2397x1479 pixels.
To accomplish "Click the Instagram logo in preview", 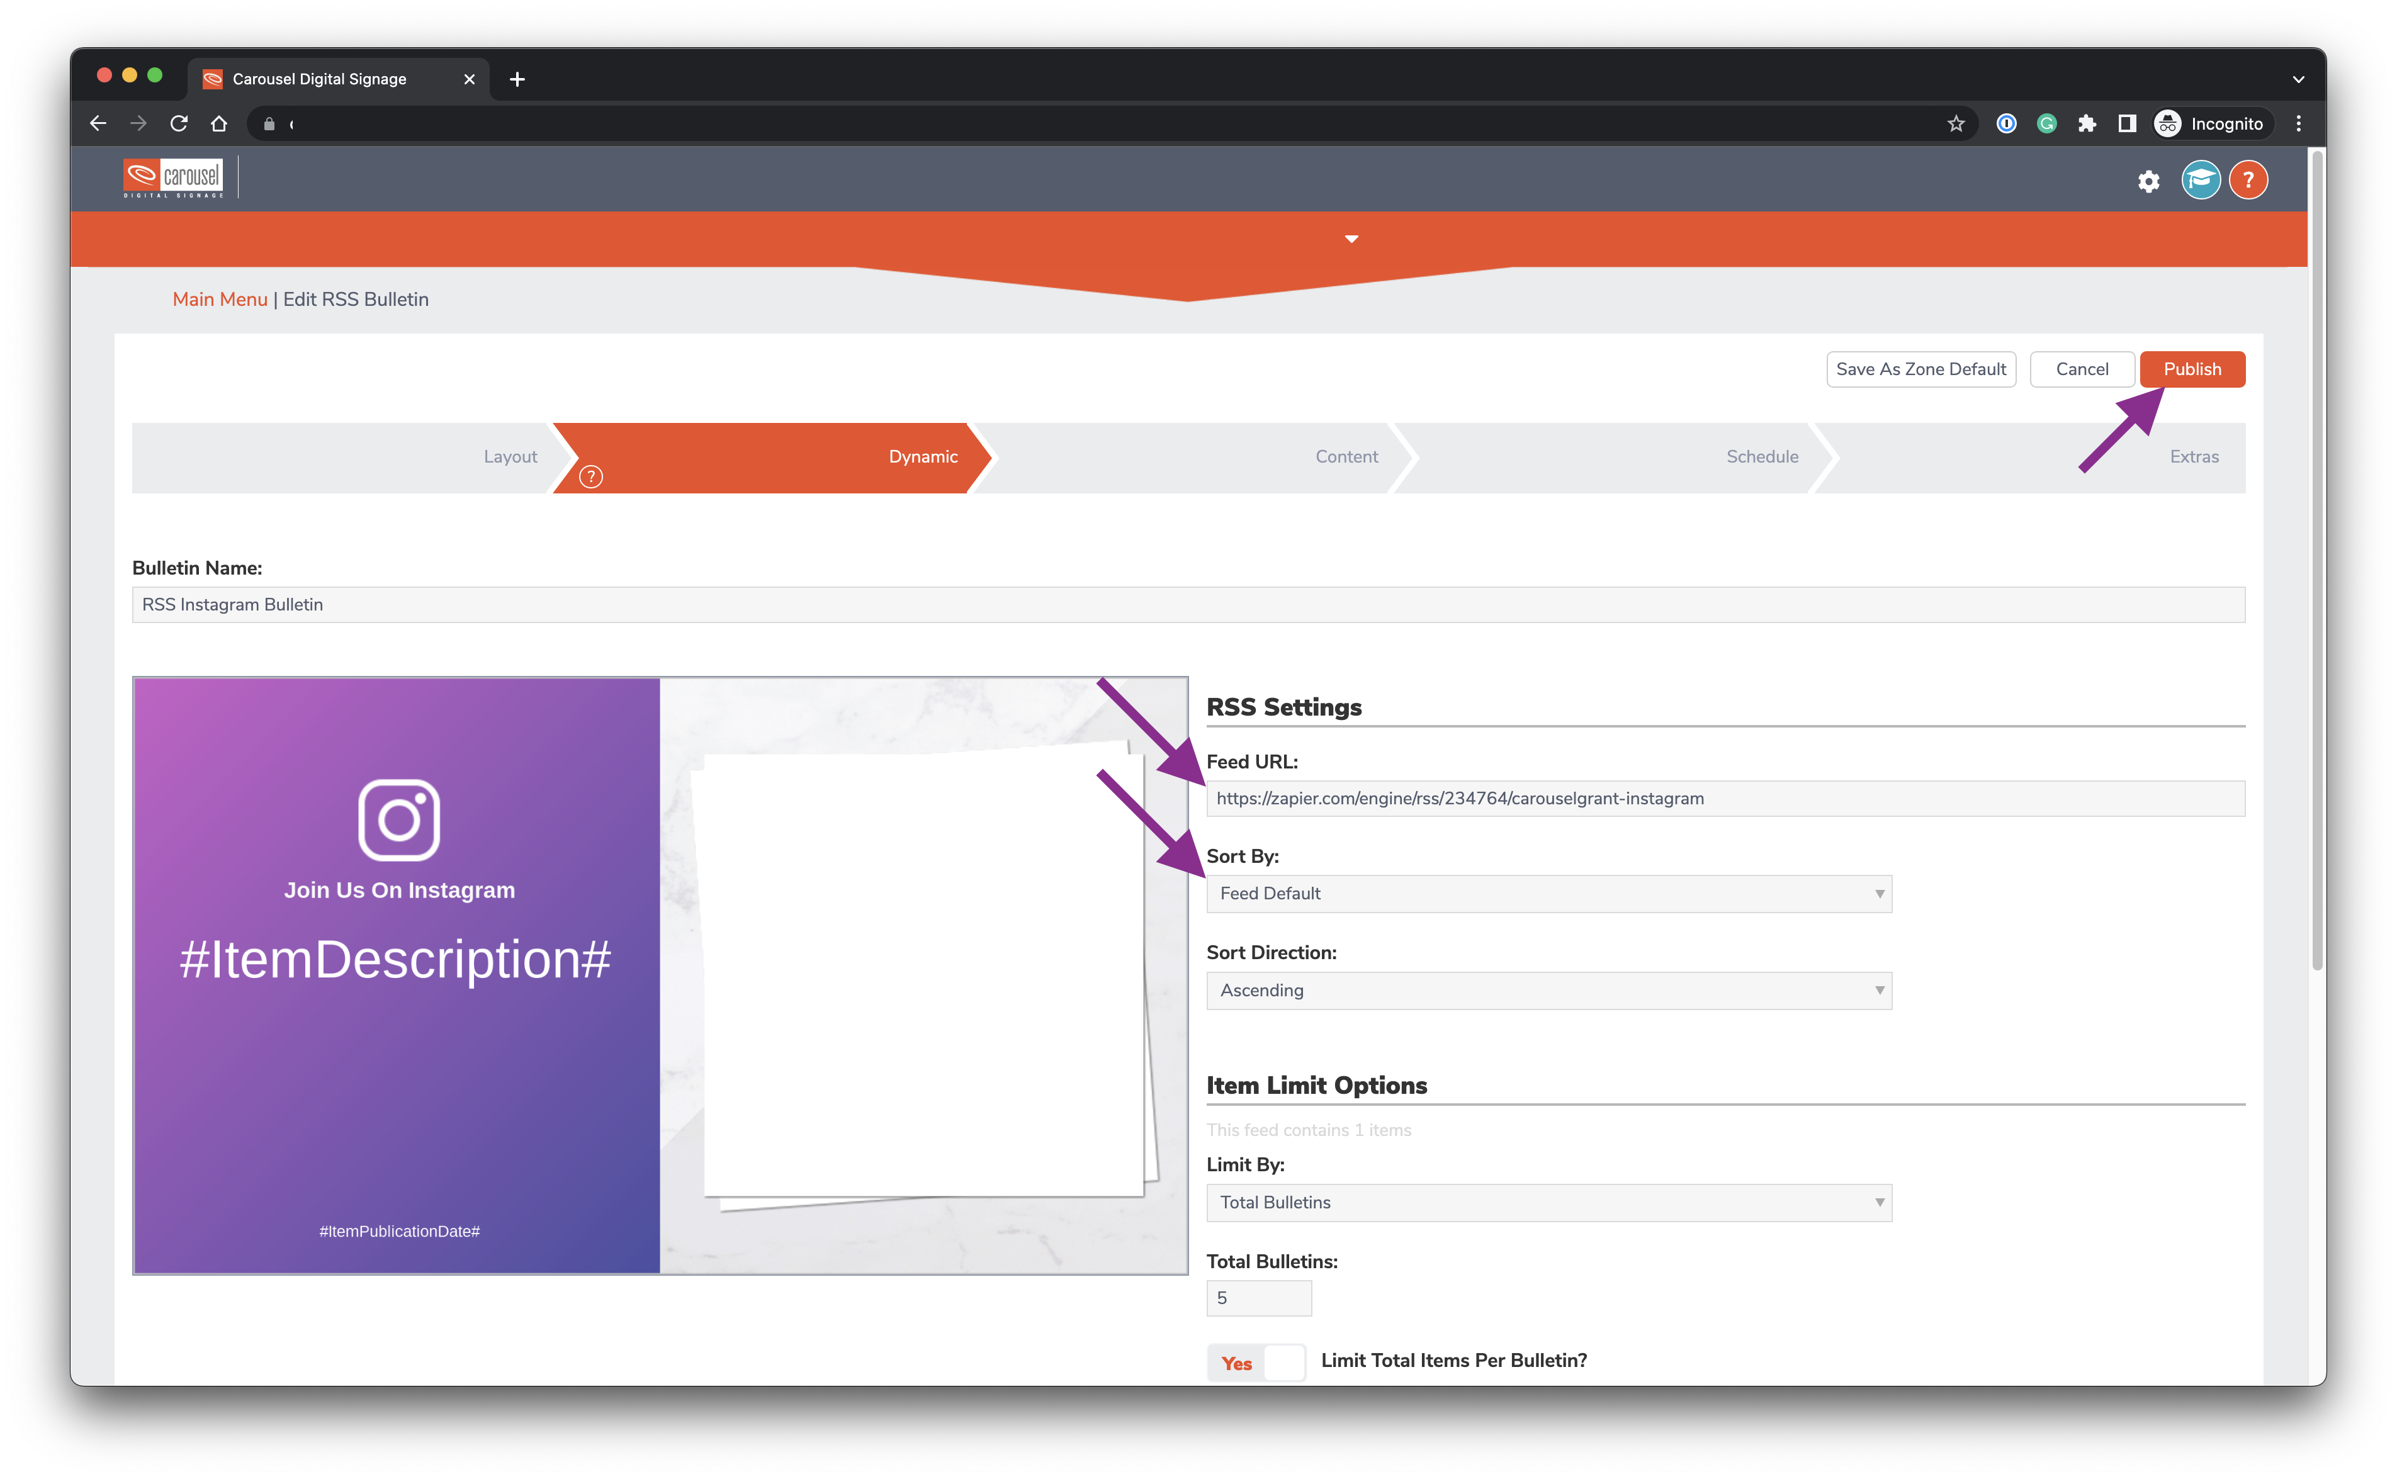I will click(399, 819).
